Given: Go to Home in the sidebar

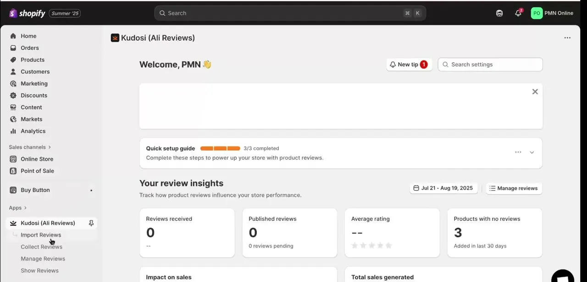Looking at the screenshot, I should tap(28, 36).
